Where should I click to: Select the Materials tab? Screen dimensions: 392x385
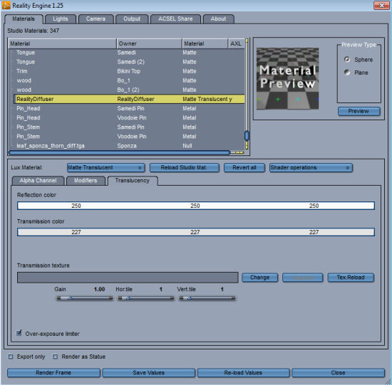(x=24, y=19)
